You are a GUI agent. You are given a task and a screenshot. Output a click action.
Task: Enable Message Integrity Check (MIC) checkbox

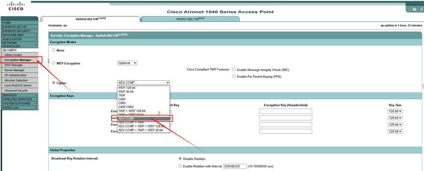(x=234, y=70)
